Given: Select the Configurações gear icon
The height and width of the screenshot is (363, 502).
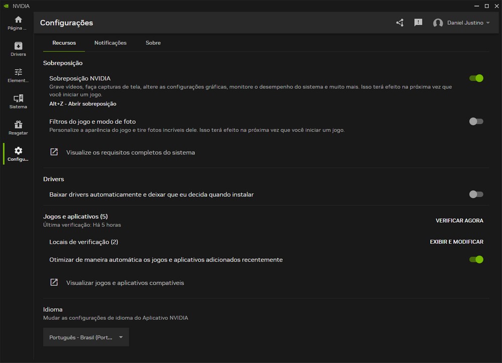Looking at the screenshot, I should (x=18, y=151).
